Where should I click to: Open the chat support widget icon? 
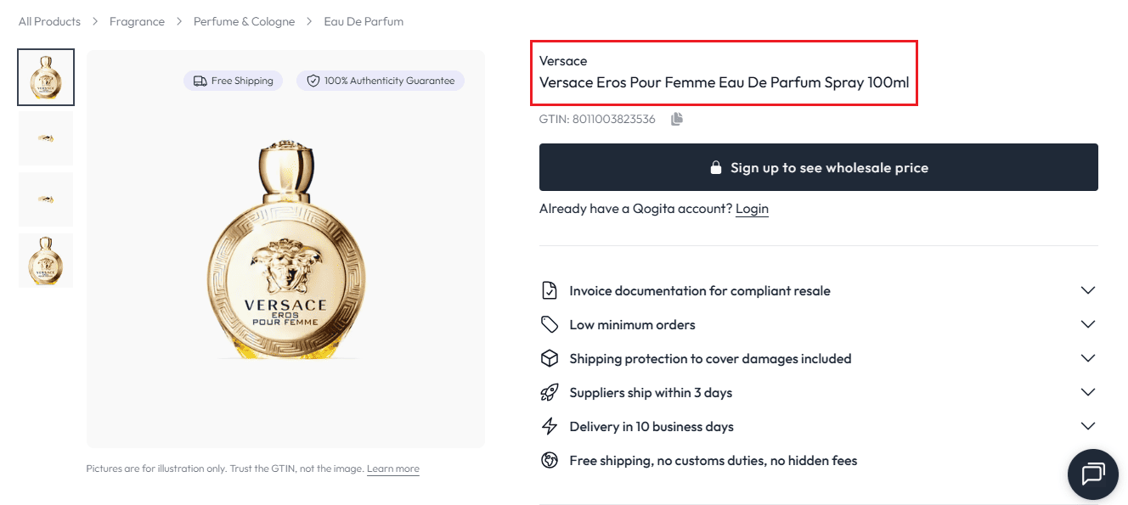(x=1092, y=474)
